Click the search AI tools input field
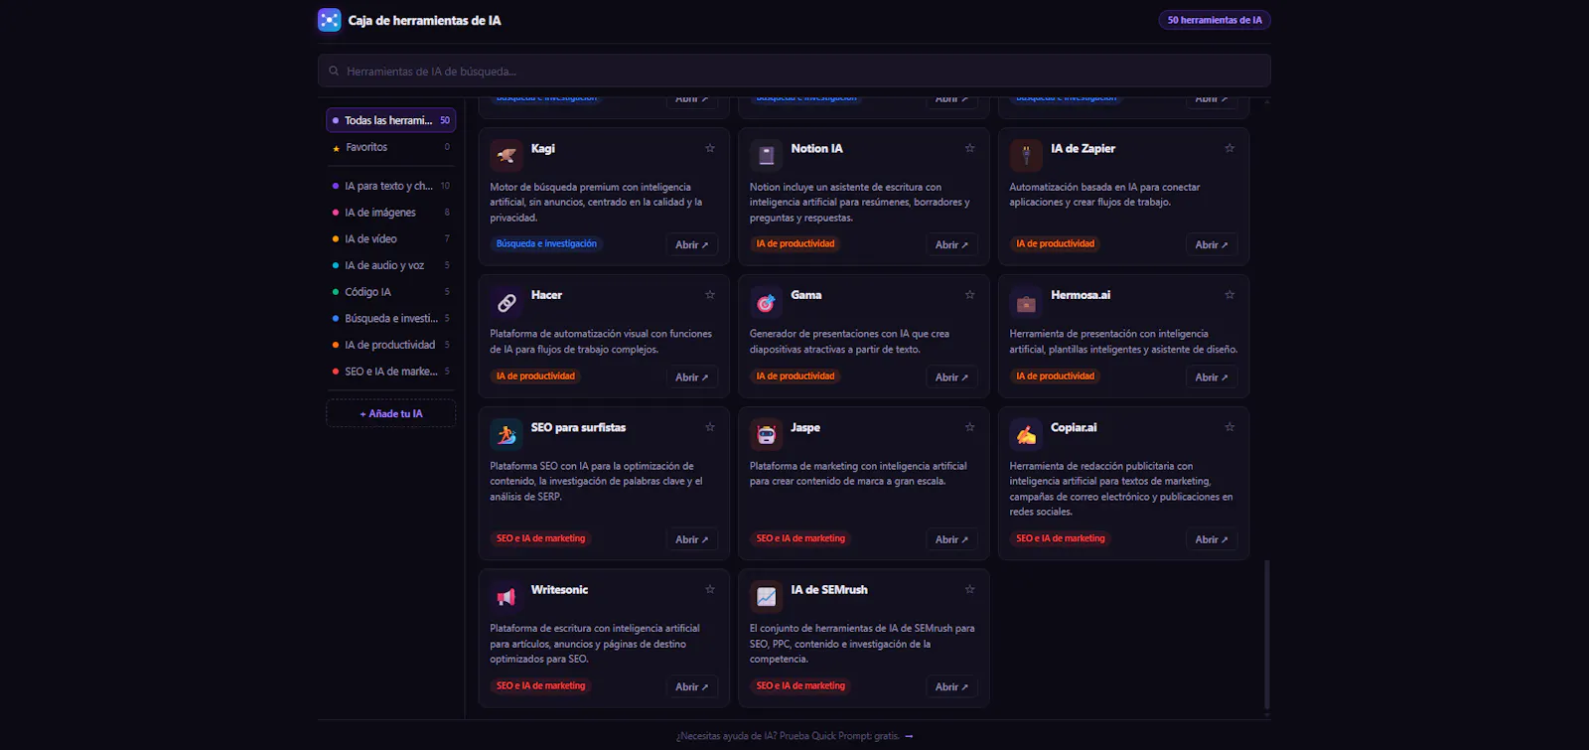 (794, 71)
